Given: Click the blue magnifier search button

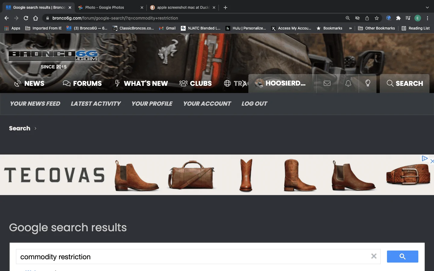Looking at the screenshot, I should [402, 257].
